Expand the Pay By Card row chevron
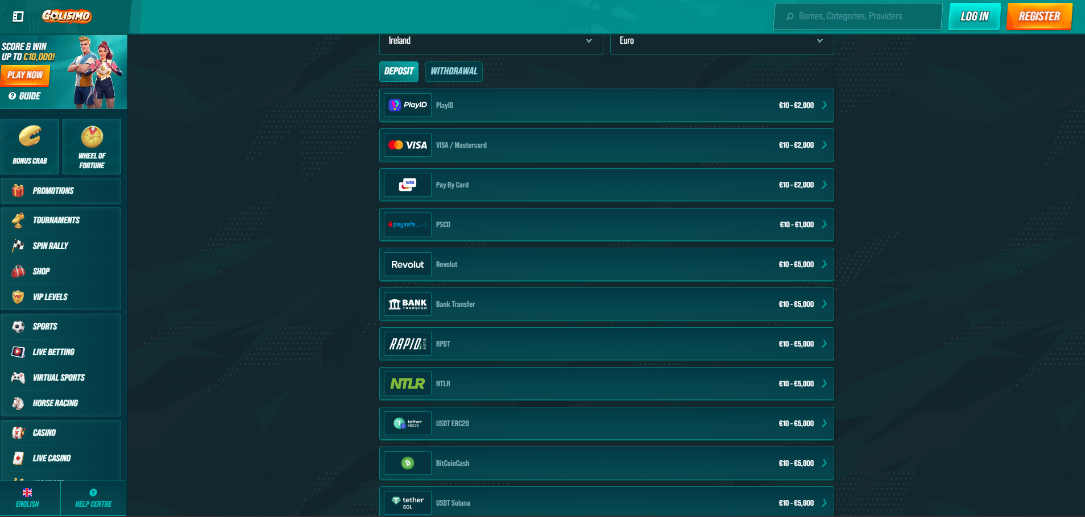This screenshot has width=1085, height=517. coord(824,185)
